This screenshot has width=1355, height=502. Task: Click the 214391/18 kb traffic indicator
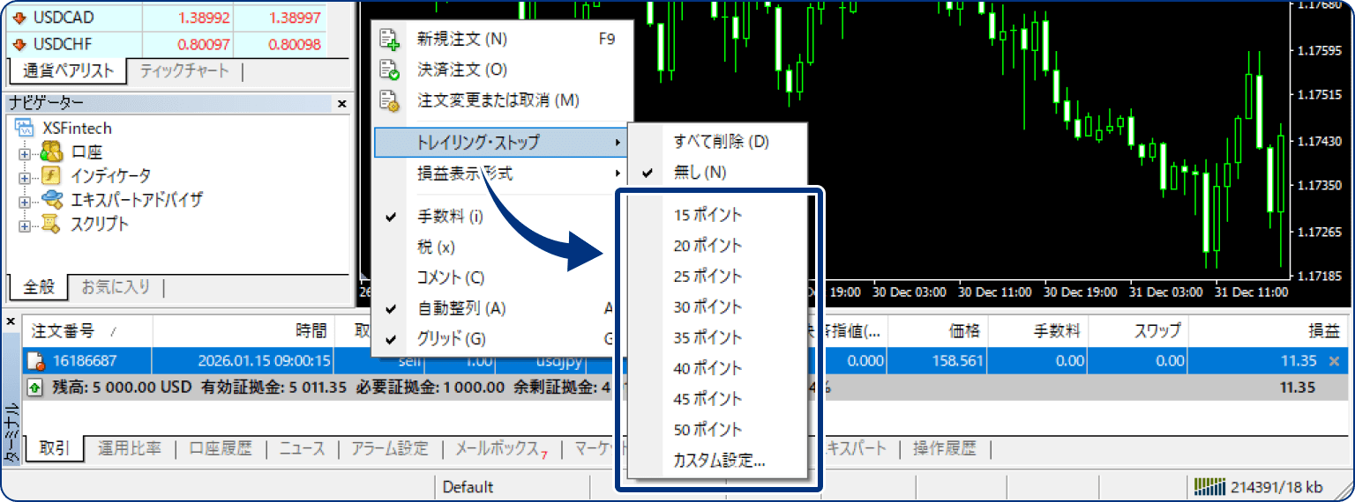(x=1276, y=487)
